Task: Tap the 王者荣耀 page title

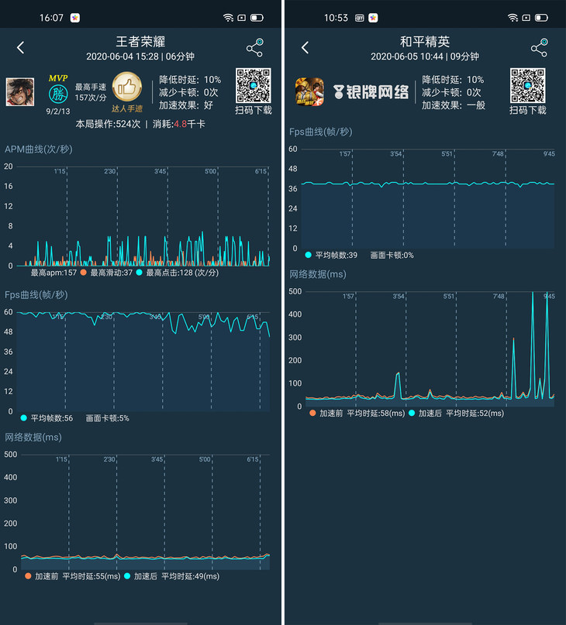Action: (x=140, y=42)
